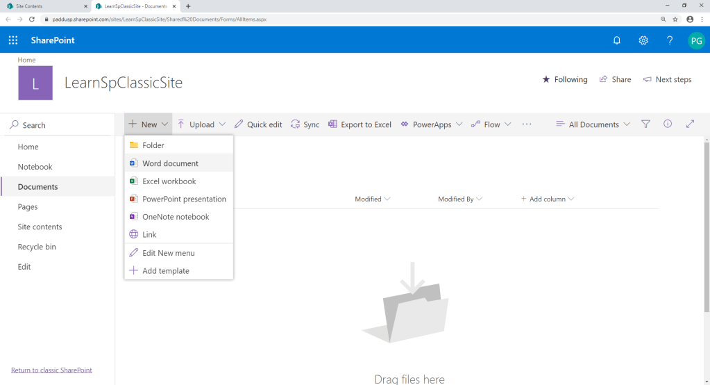Click the help question mark icon
Screen dimensions: 710x385
(670, 40)
